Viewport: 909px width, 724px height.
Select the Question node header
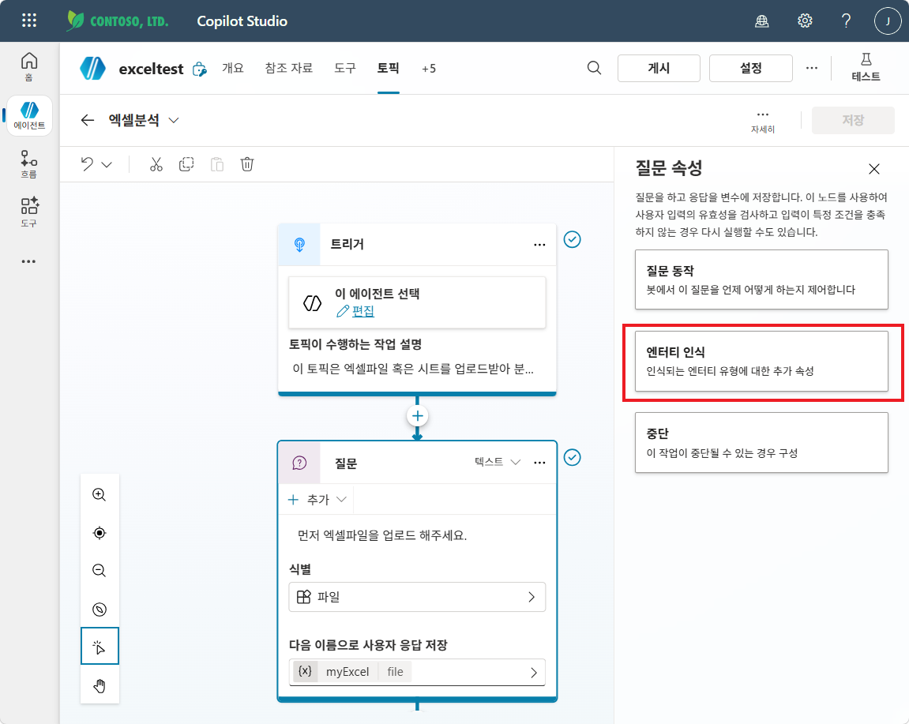(418, 463)
